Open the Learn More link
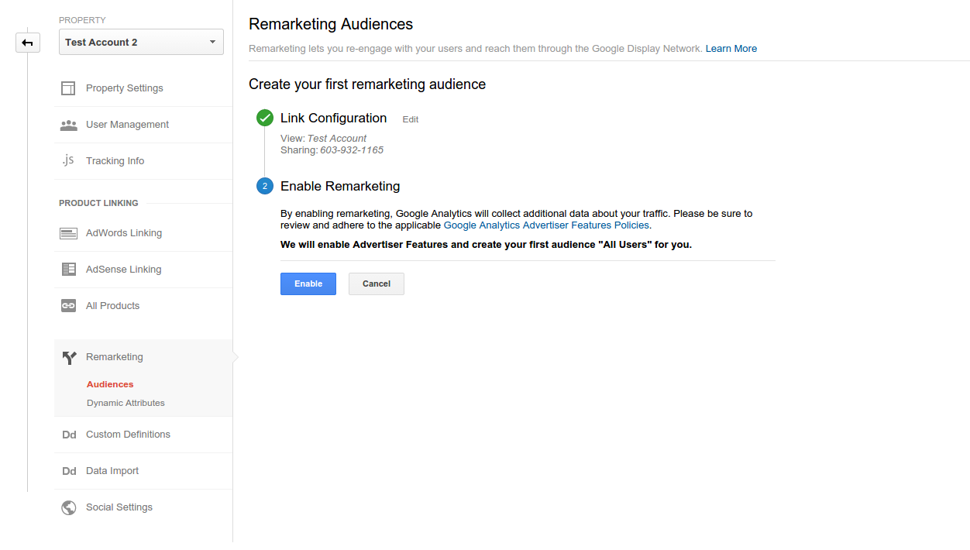This screenshot has width=970, height=550. (x=731, y=48)
